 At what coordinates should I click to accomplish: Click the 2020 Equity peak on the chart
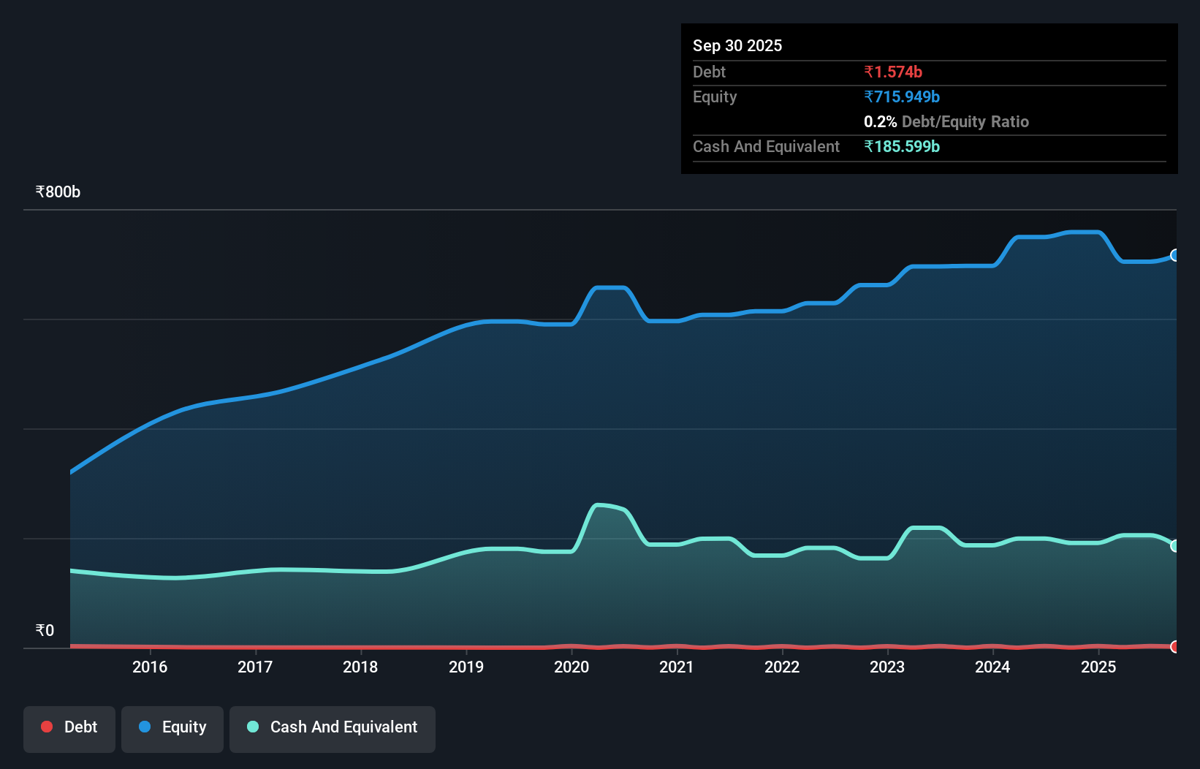pos(610,287)
